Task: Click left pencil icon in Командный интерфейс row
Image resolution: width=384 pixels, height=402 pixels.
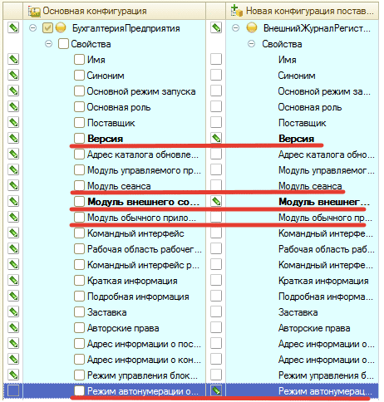Action: [x=13, y=233]
